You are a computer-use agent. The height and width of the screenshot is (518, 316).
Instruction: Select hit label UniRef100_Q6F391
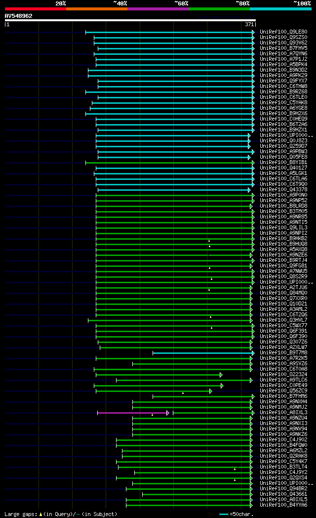pyautogui.click(x=283, y=331)
